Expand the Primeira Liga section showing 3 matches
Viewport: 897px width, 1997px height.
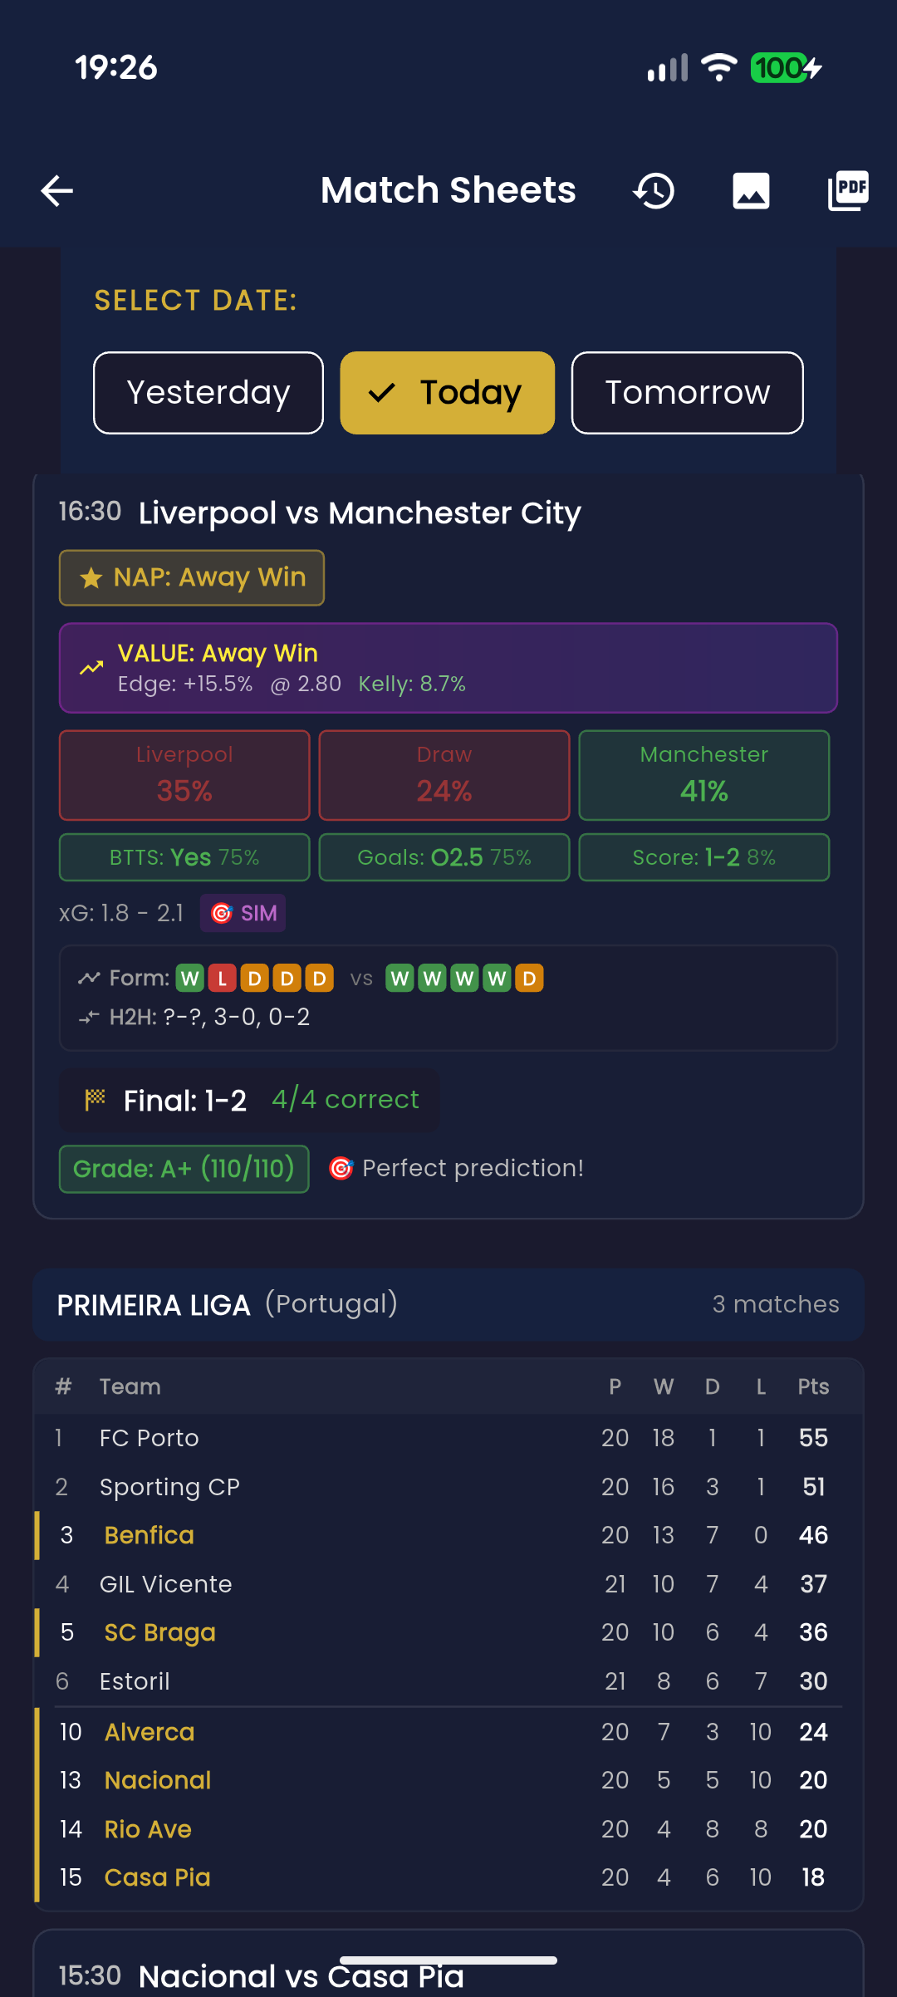(448, 1304)
